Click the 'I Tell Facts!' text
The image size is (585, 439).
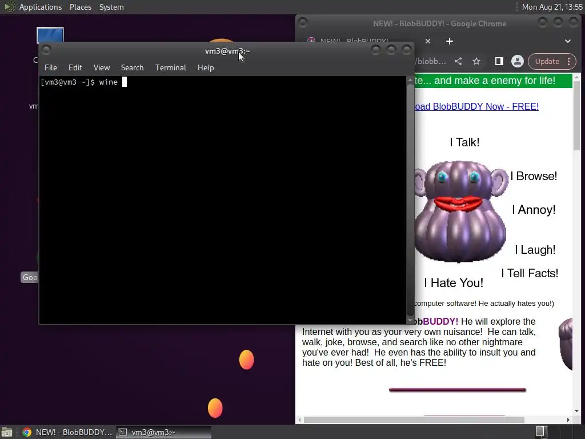click(x=530, y=273)
